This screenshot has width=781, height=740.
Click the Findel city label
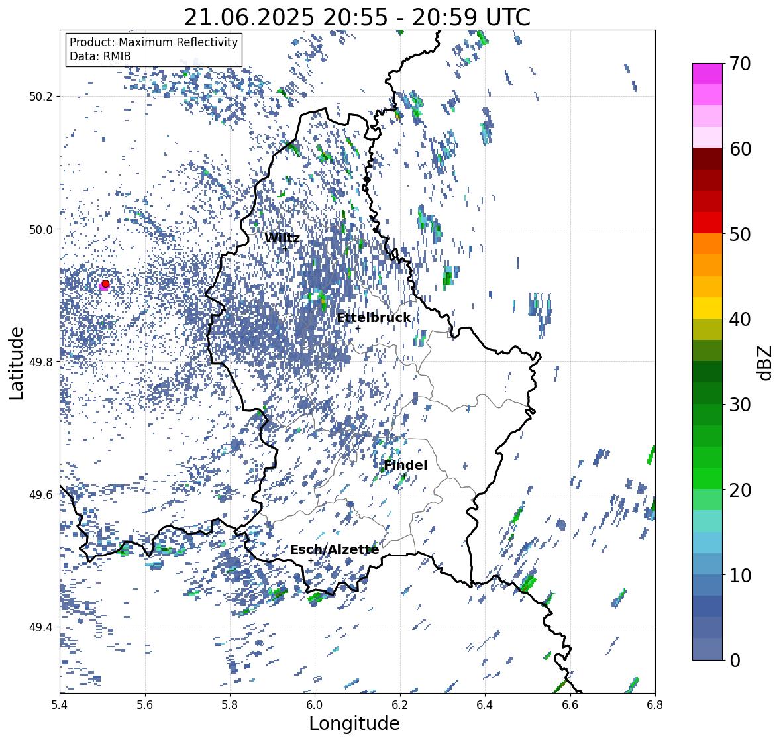(405, 465)
